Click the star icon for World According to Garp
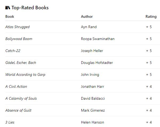The image size is (160, 127). pyautogui.click(x=147, y=75)
